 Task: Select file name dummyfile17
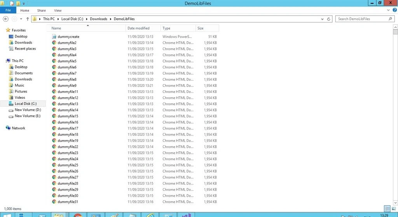68,128
